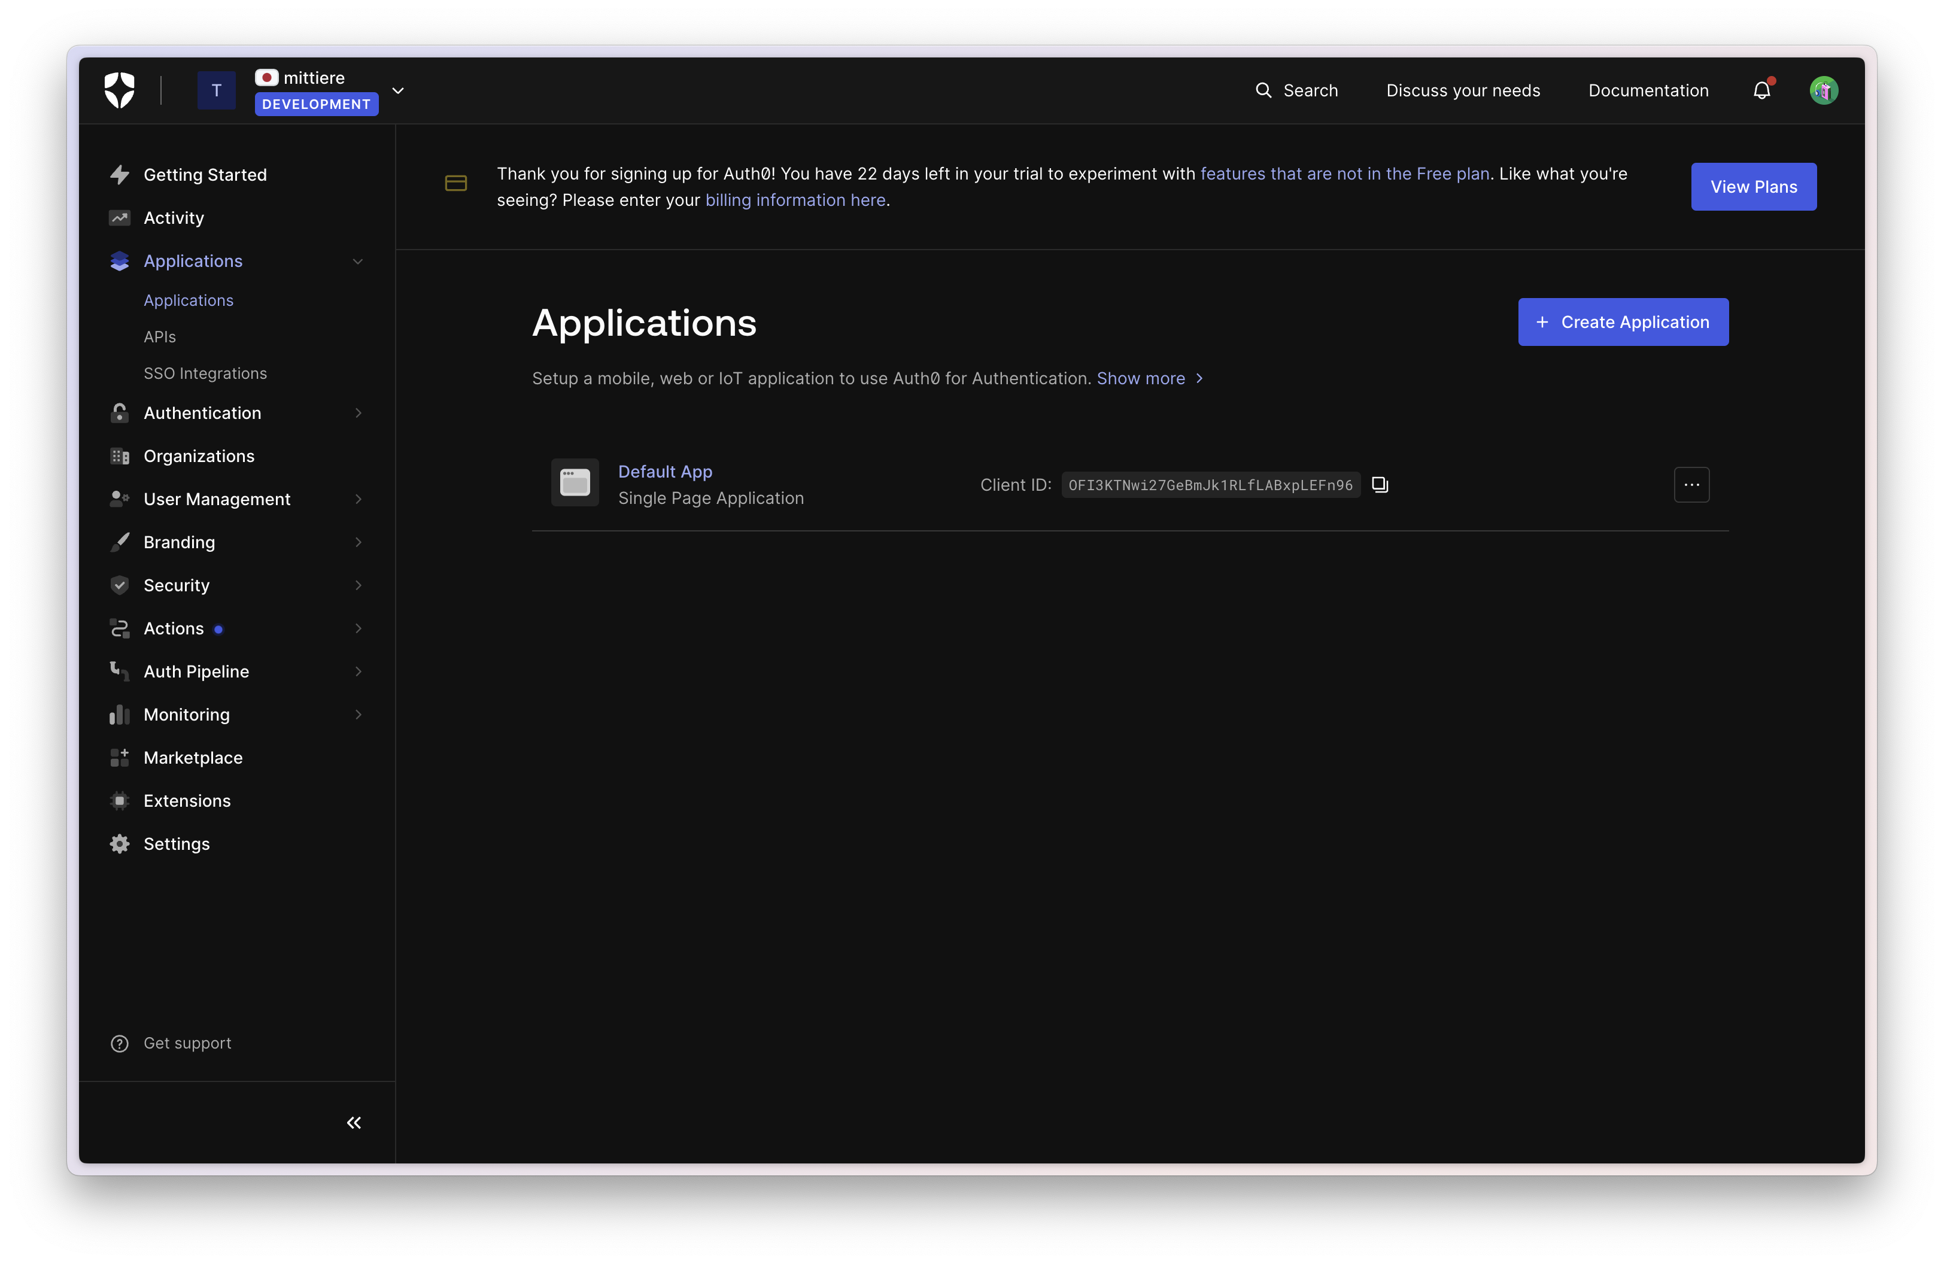The height and width of the screenshot is (1264, 1944).
Task: Open the user avatar menu
Action: pyautogui.click(x=1823, y=90)
